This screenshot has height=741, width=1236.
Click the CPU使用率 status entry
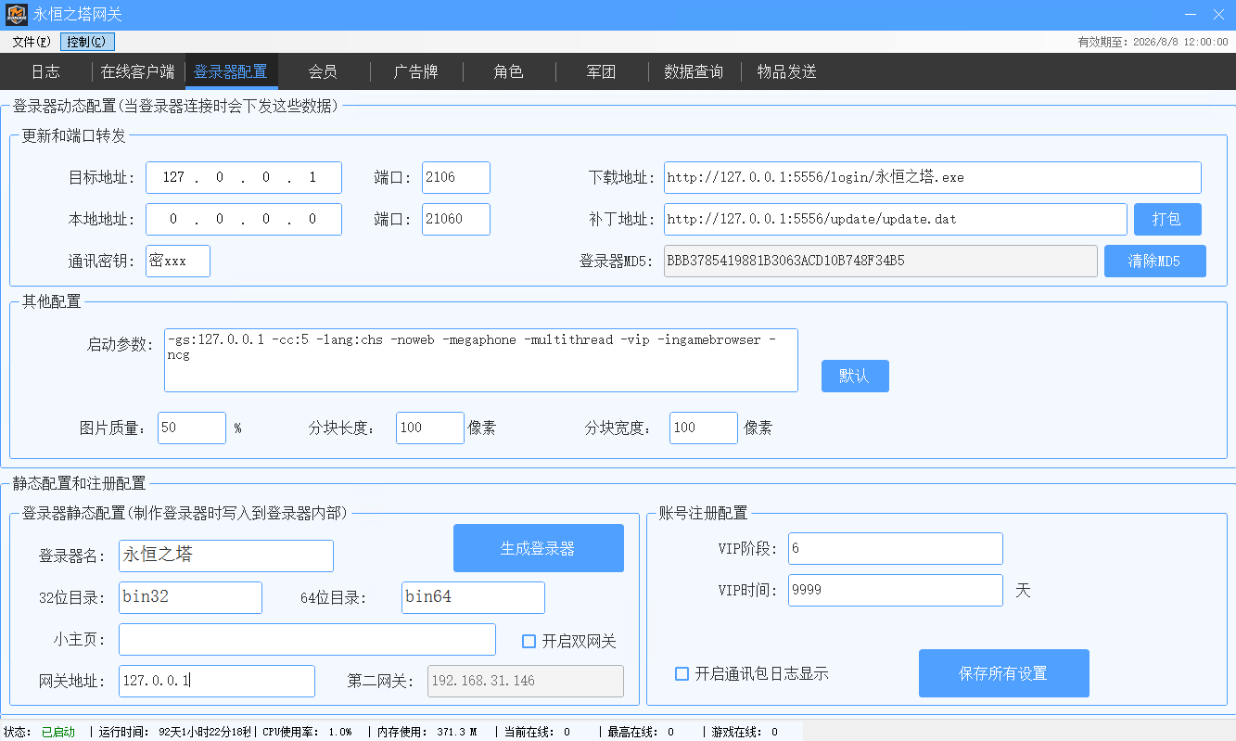pos(307,732)
